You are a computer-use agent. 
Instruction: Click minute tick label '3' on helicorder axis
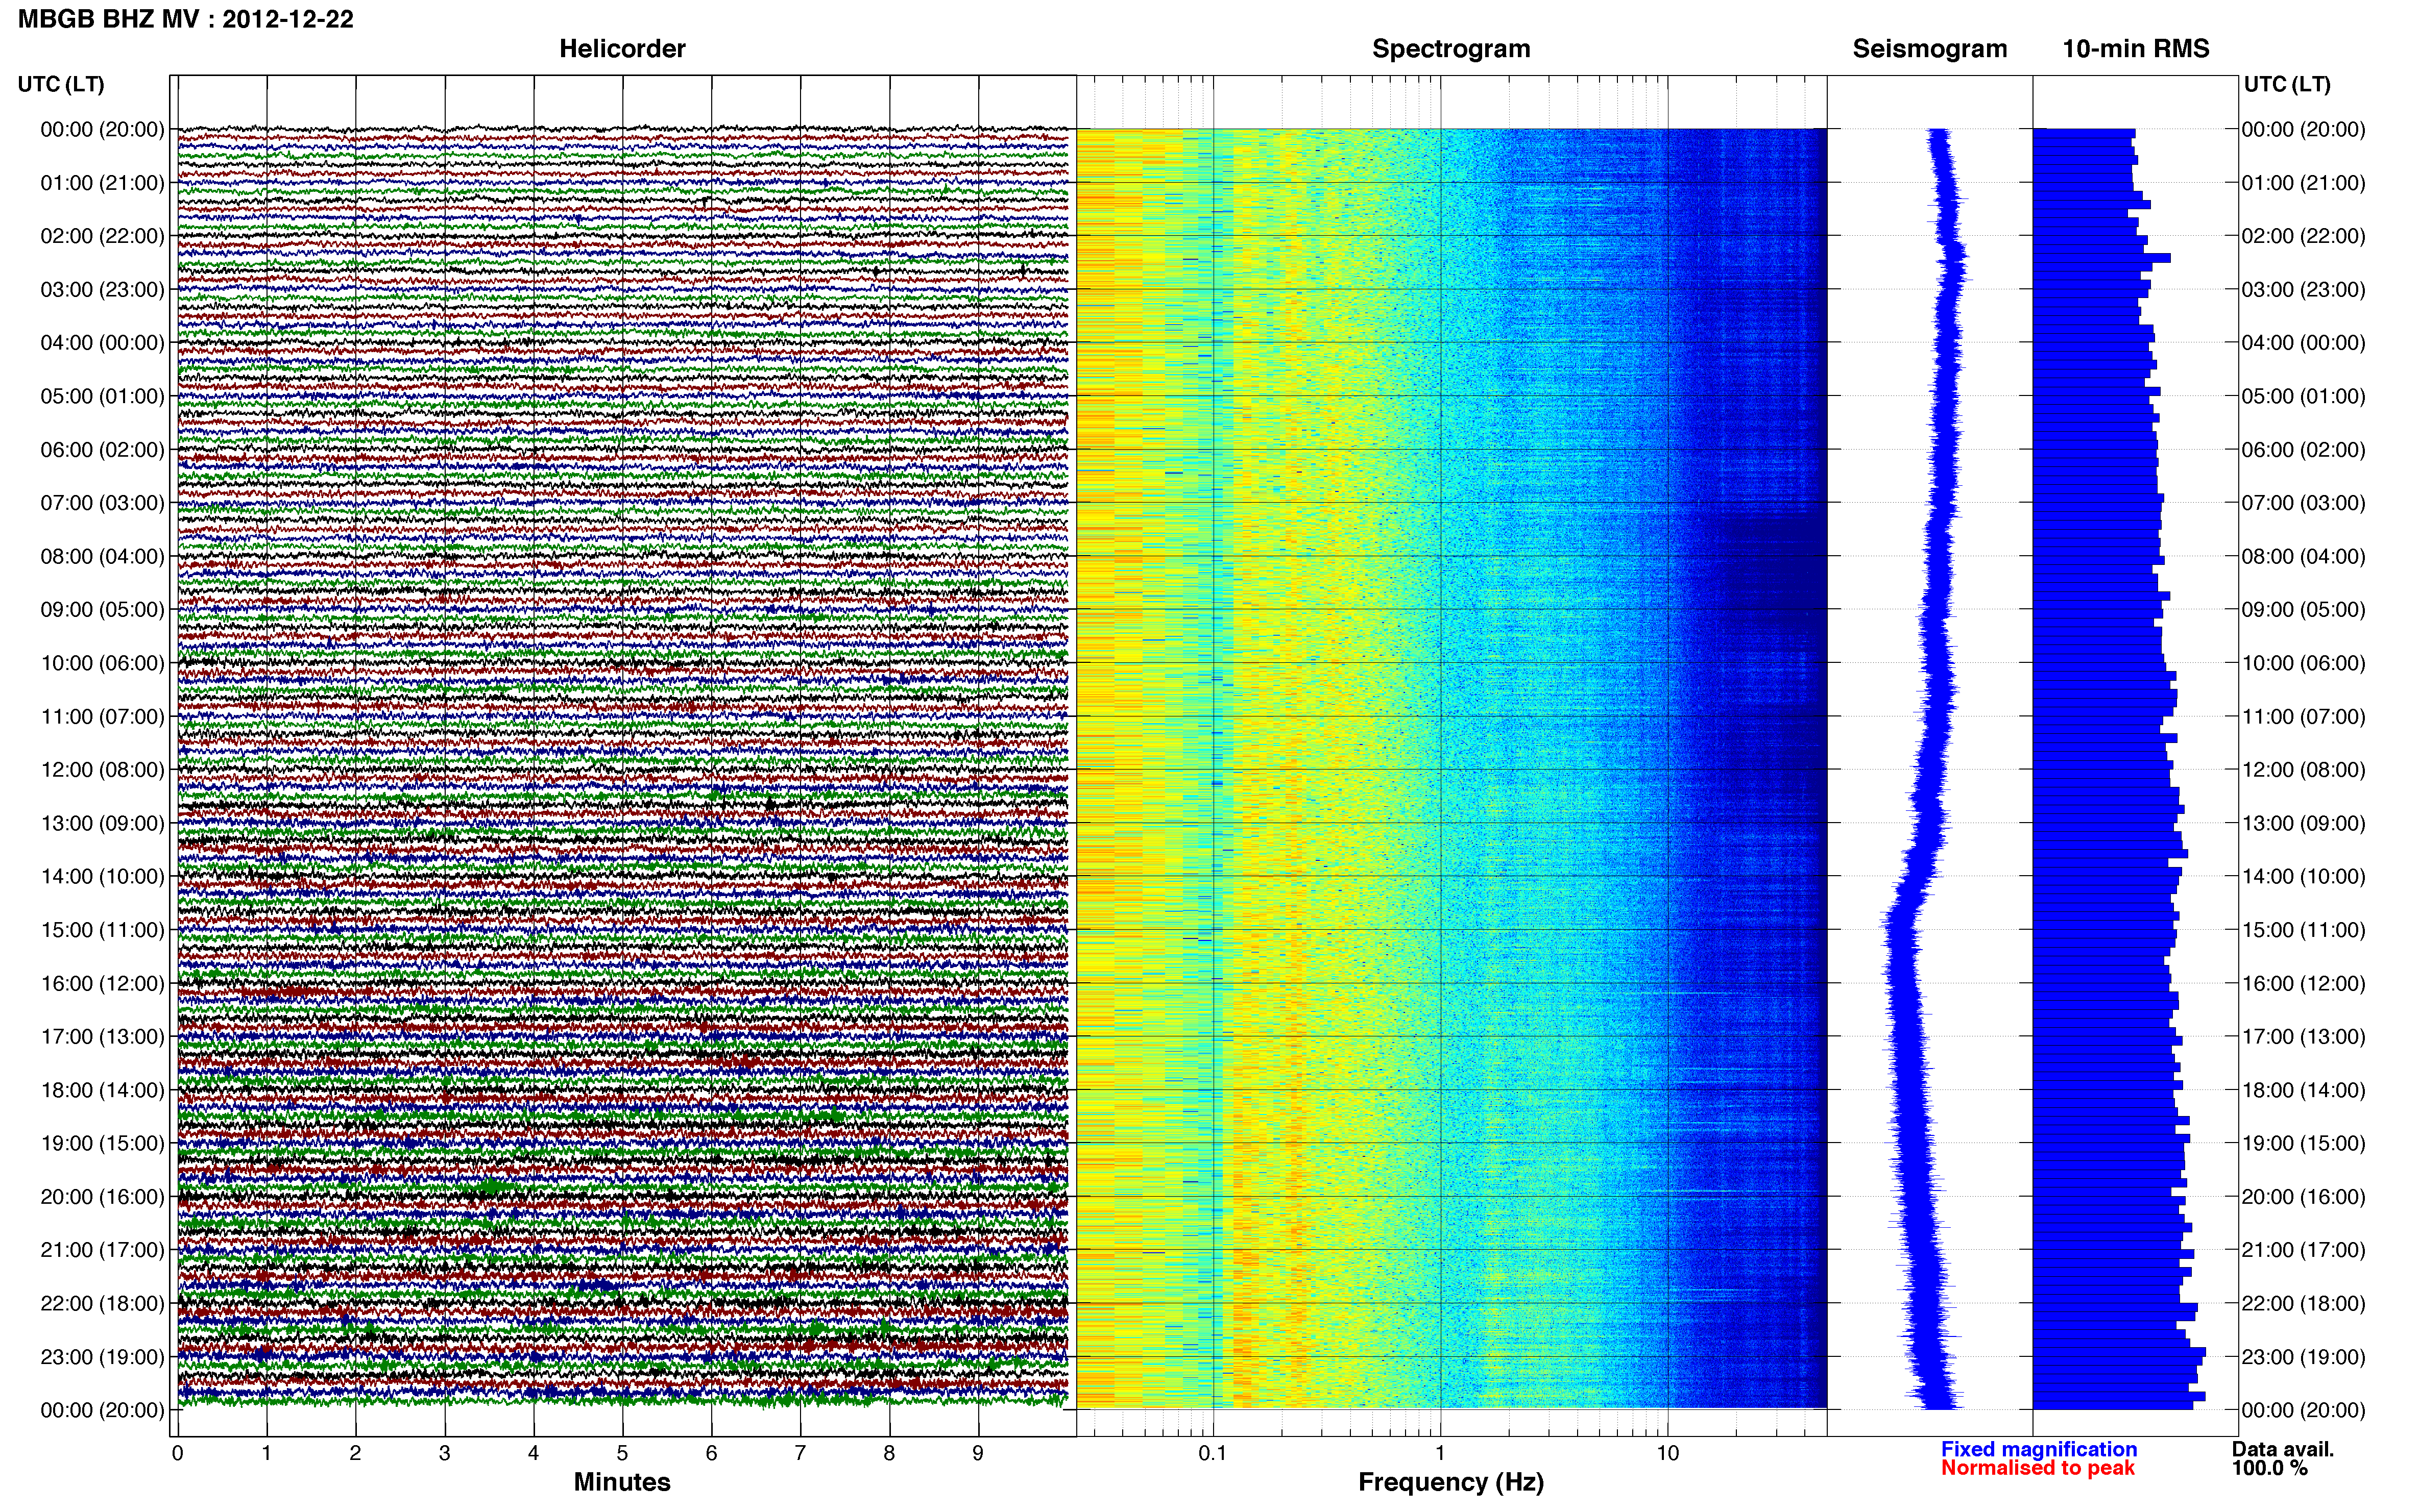pos(444,1454)
